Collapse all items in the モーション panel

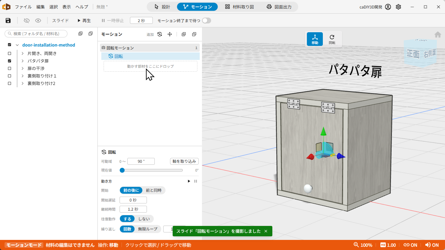[194, 34]
